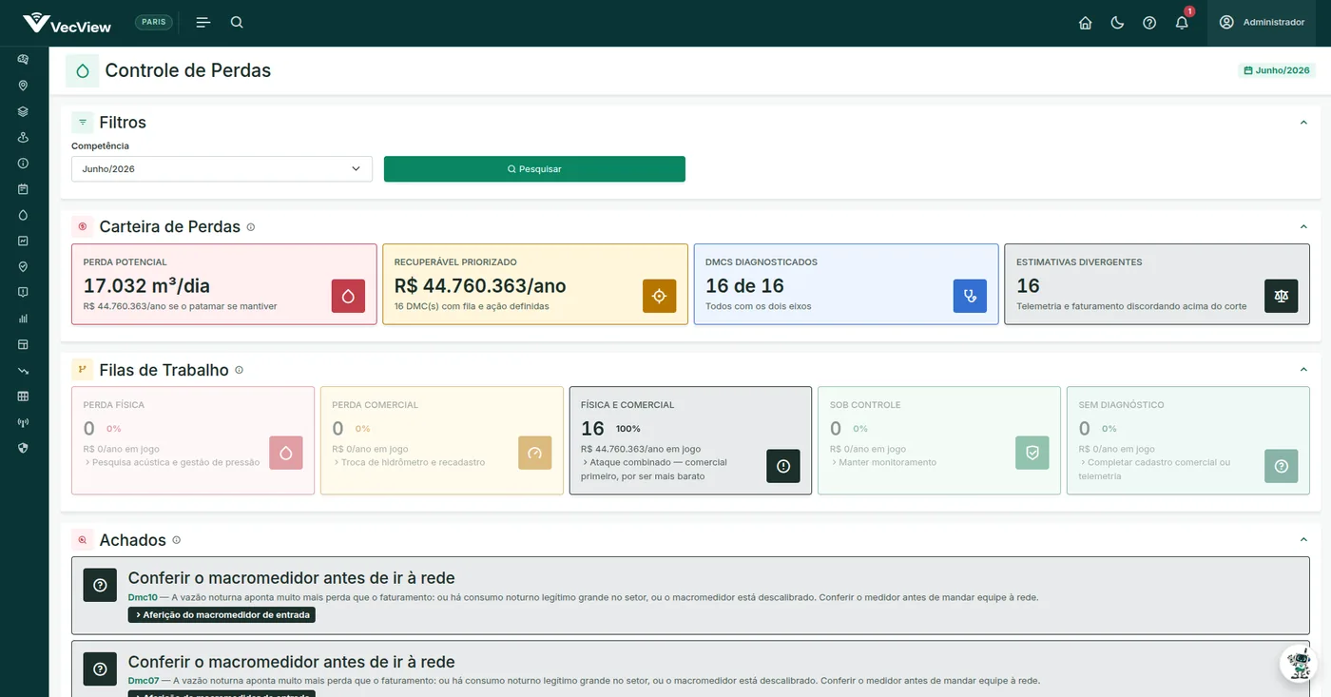Click the Pesquisar button
1331x697 pixels.
tap(534, 168)
